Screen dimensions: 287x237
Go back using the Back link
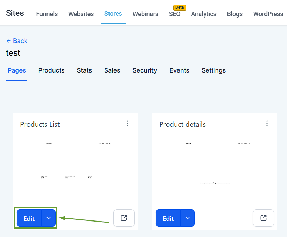(x=17, y=41)
